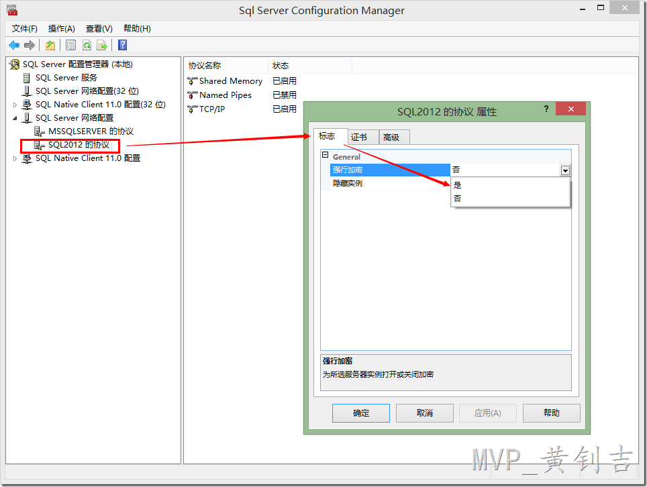This screenshot has height=487, width=647.
Task: Select SQL Server 网络配置(32 位) tree item
Action: tap(87, 91)
